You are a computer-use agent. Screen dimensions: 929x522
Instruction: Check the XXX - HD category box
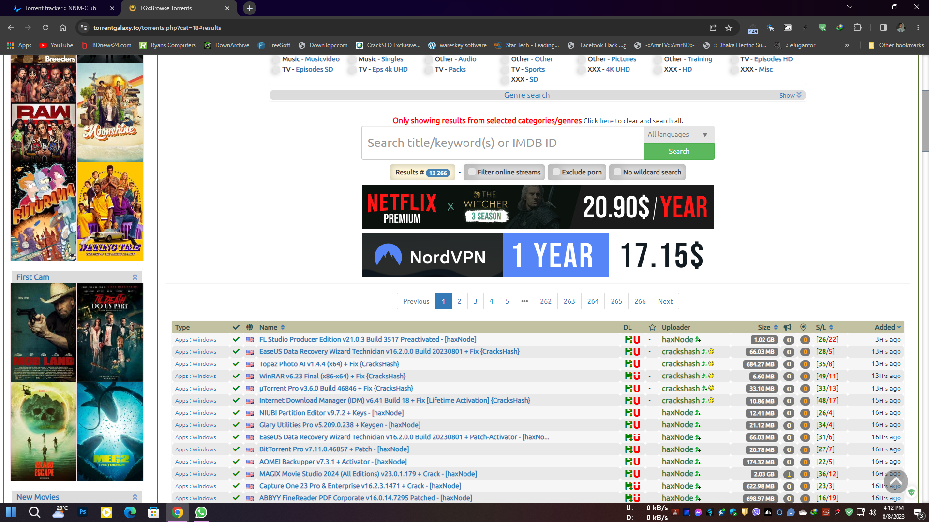pos(657,70)
